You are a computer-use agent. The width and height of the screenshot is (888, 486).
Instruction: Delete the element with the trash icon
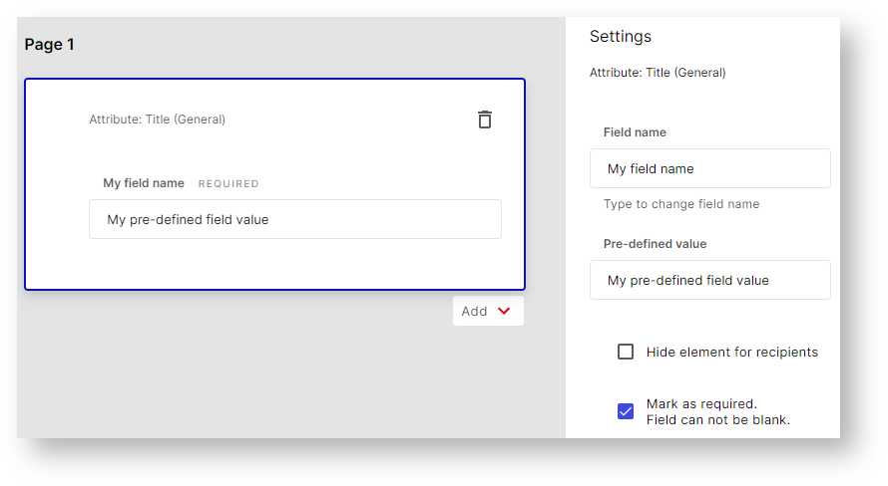click(485, 120)
